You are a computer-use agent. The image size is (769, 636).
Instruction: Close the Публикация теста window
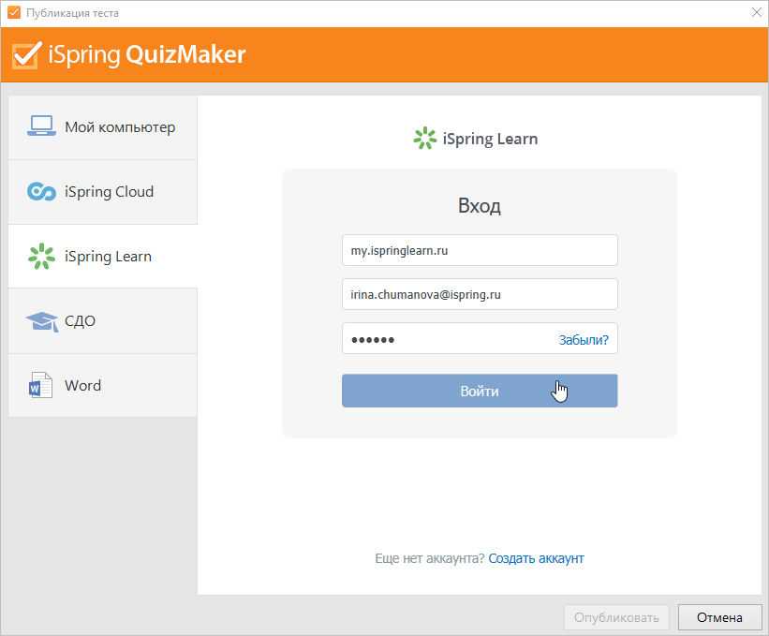click(757, 13)
